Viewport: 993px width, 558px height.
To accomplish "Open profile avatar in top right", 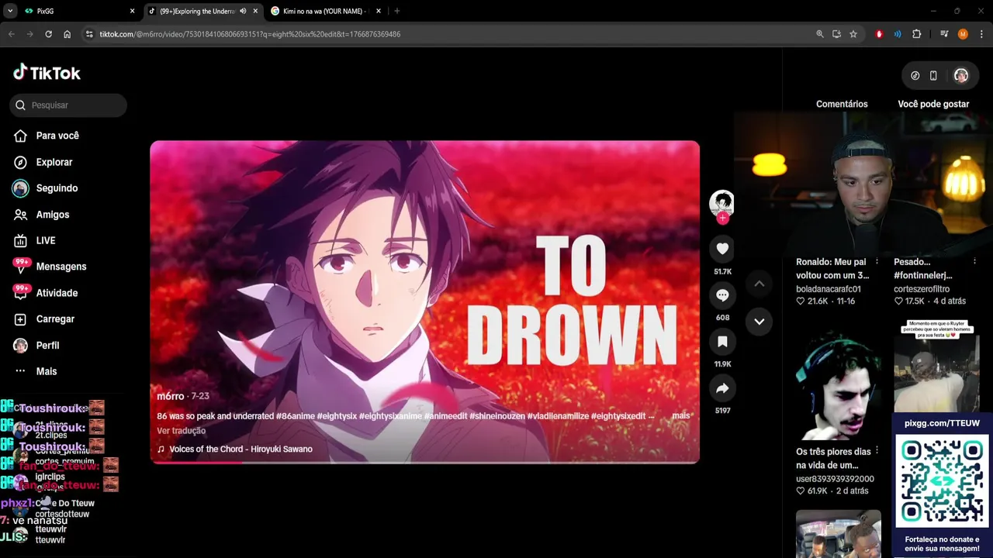I will pyautogui.click(x=960, y=75).
